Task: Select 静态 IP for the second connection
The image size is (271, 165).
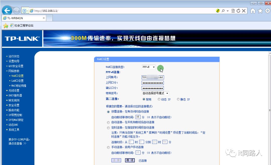Action: click(x=178, y=99)
